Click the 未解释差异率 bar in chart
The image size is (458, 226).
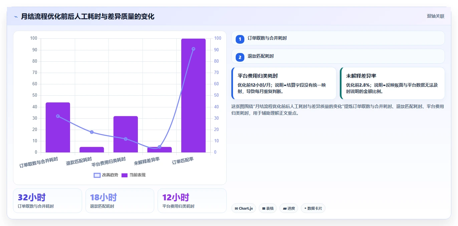160,150
